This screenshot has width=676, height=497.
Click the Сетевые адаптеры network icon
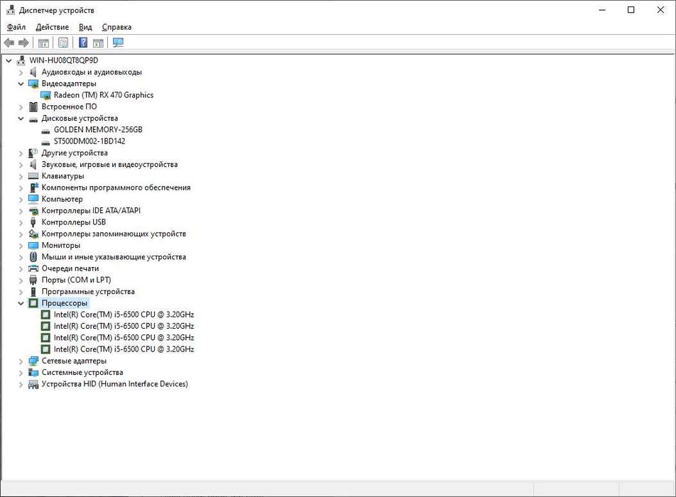click(x=33, y=361)
